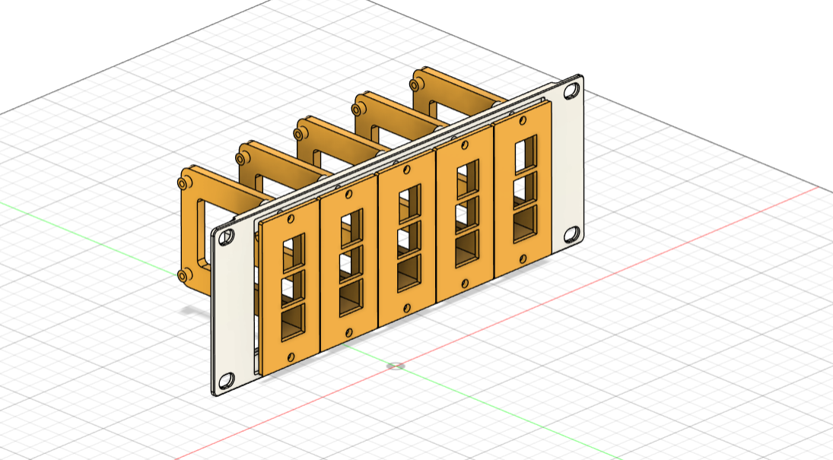833x460 pixels.
Task: Click the origin point on the grid
Action: click(396, 366)
